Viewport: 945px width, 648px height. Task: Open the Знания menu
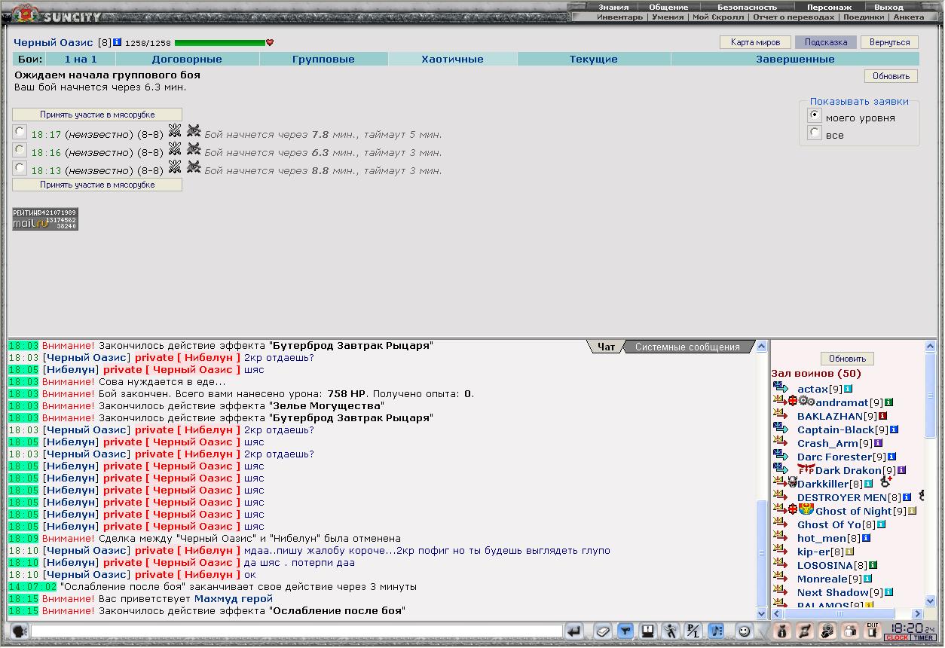[x=613, y=7]
